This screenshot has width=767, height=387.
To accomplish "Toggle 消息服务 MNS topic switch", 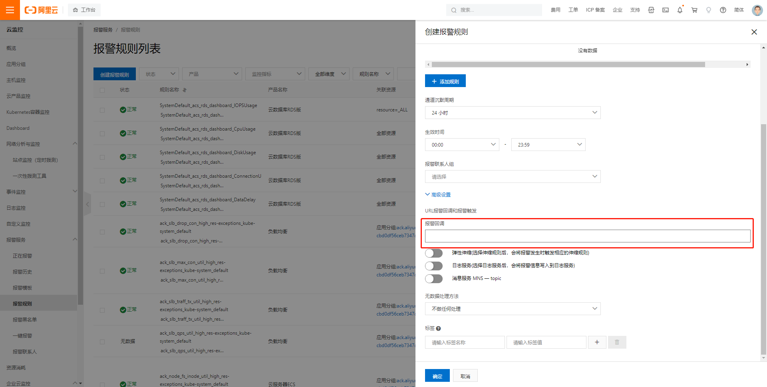I will click(x=434, y=279).
